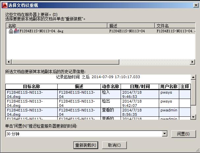
Task: Click the vertical scrollbar thumb of history panel
Action: pos(193,93)
